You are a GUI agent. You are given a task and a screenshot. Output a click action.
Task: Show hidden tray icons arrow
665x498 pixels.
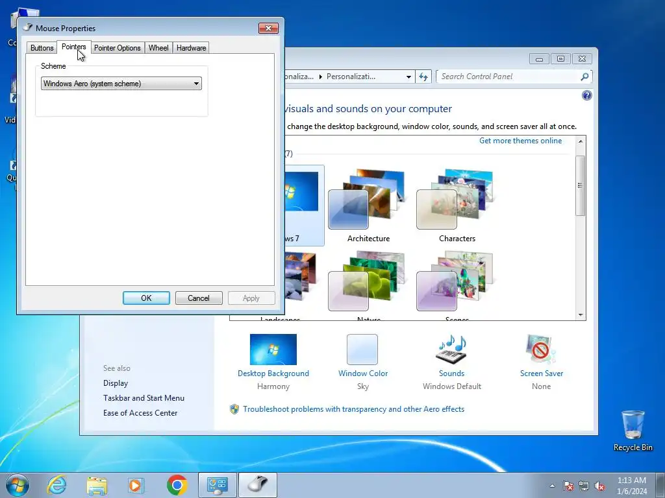[552, 486]
